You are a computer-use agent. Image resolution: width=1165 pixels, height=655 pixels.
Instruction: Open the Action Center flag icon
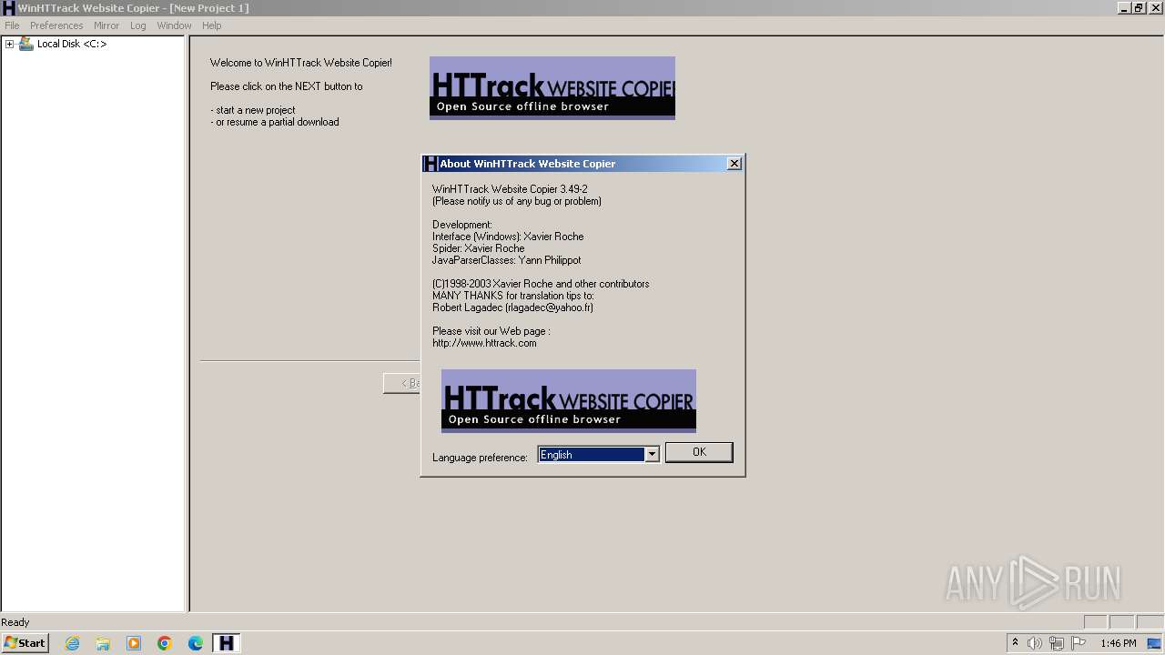click(x=1079, y=643)
